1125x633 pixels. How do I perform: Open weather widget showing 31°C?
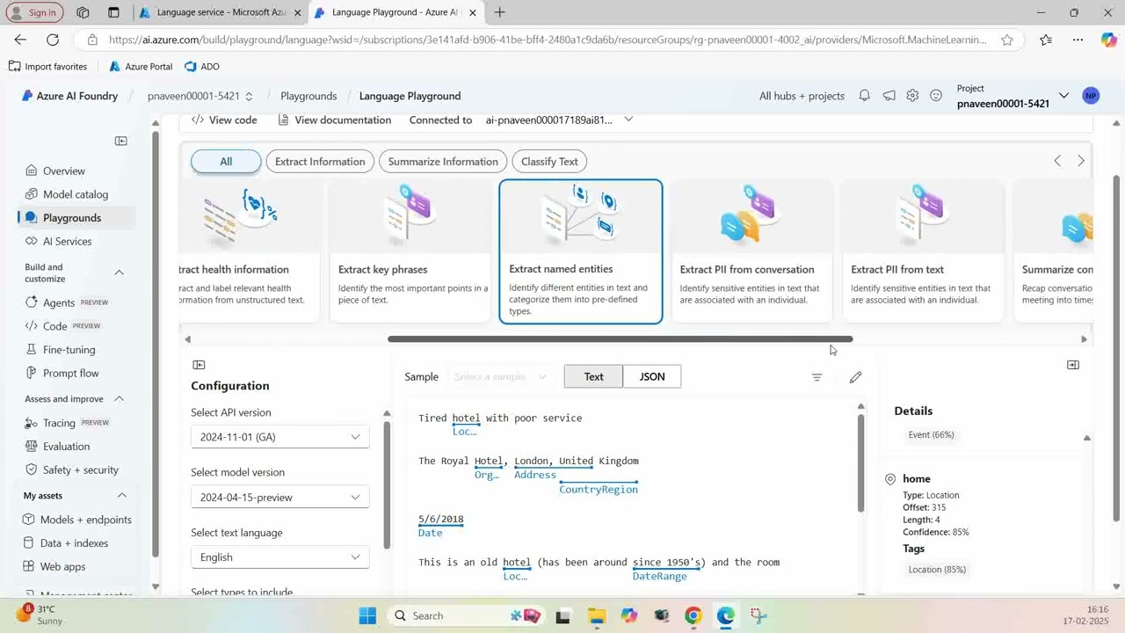pyautogui.click(x=40, y=615)
